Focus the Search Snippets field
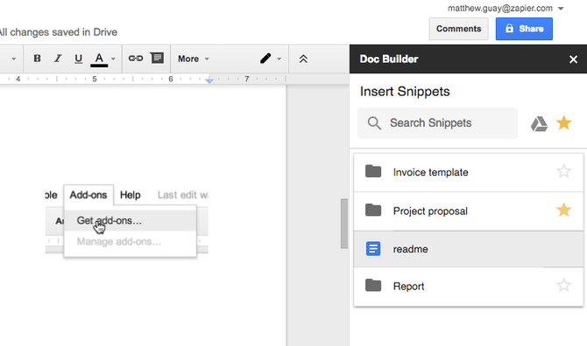The image size is (587, 346). click(x=438, y=123)
